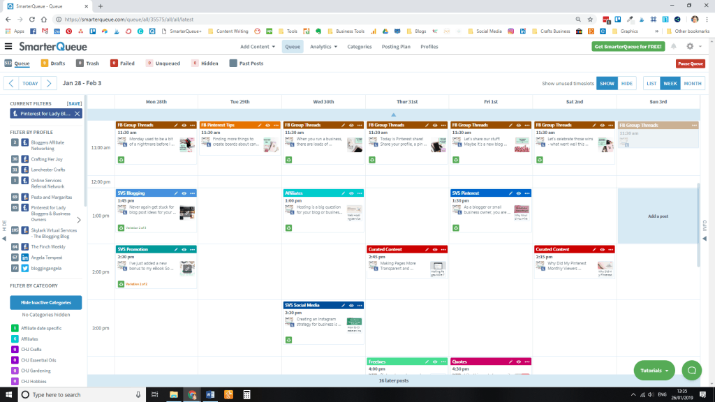Open the Categories page
715x402 pixels.
coord(360,47)
